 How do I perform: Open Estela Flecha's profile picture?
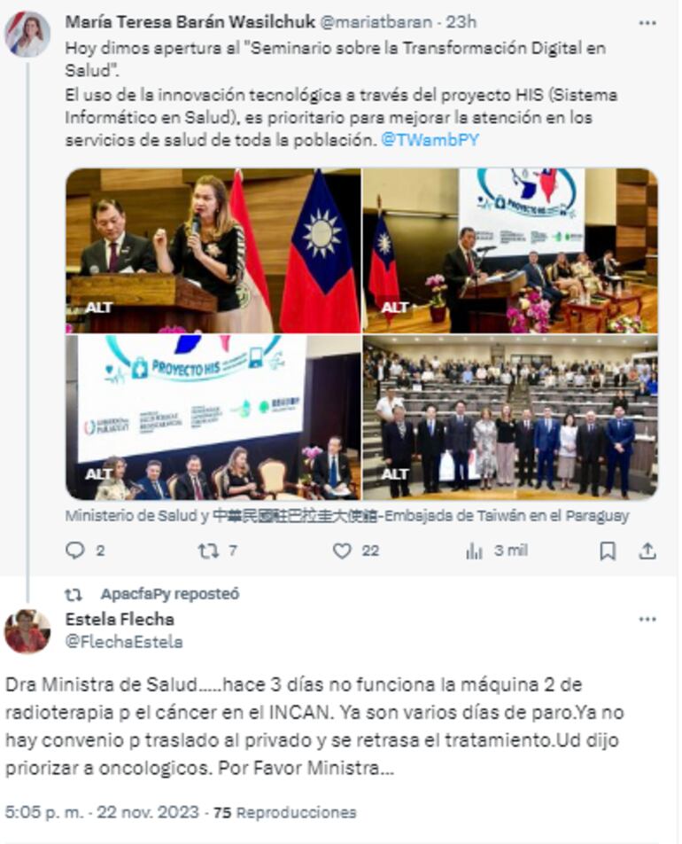point(27,630)
